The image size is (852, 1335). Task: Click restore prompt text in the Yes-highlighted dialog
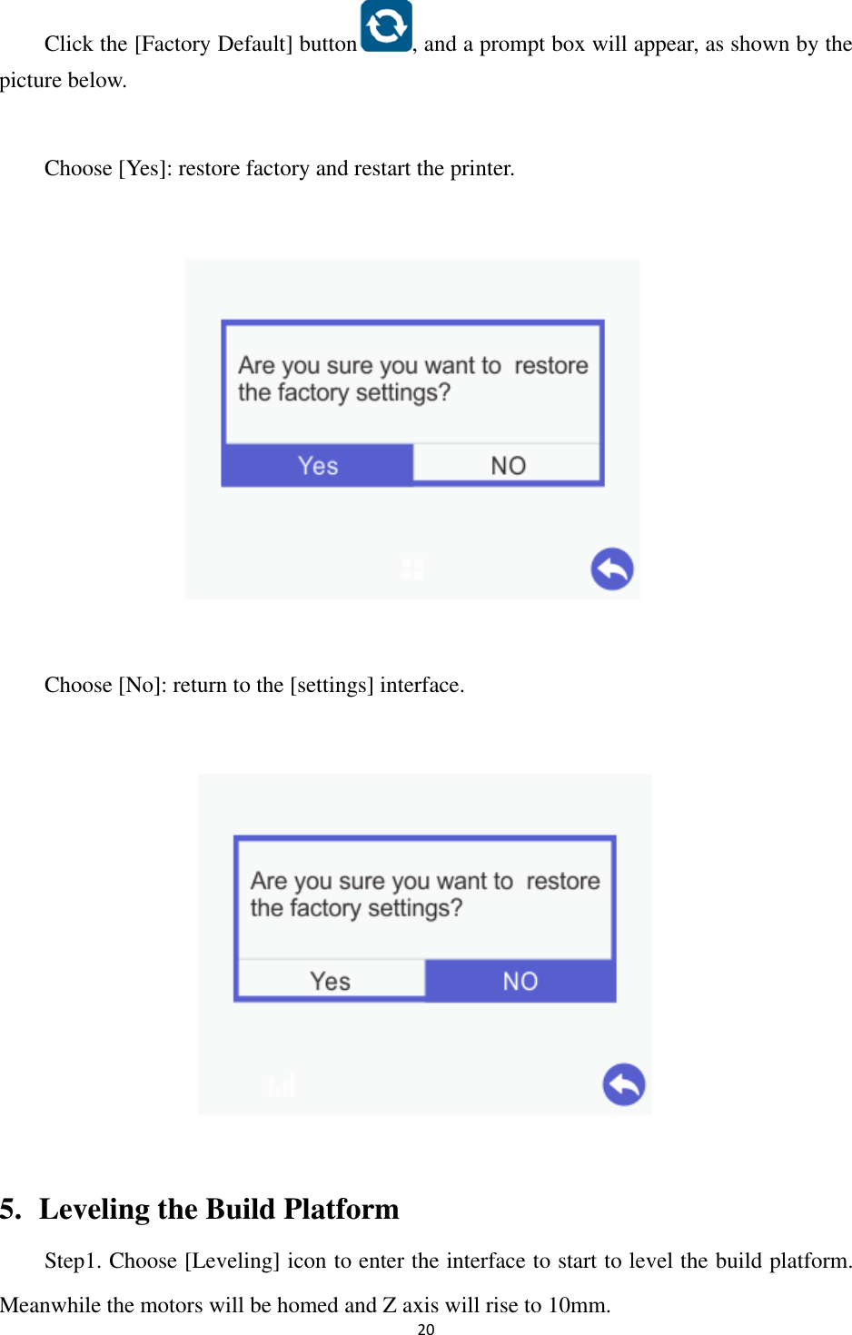[413, 379]
